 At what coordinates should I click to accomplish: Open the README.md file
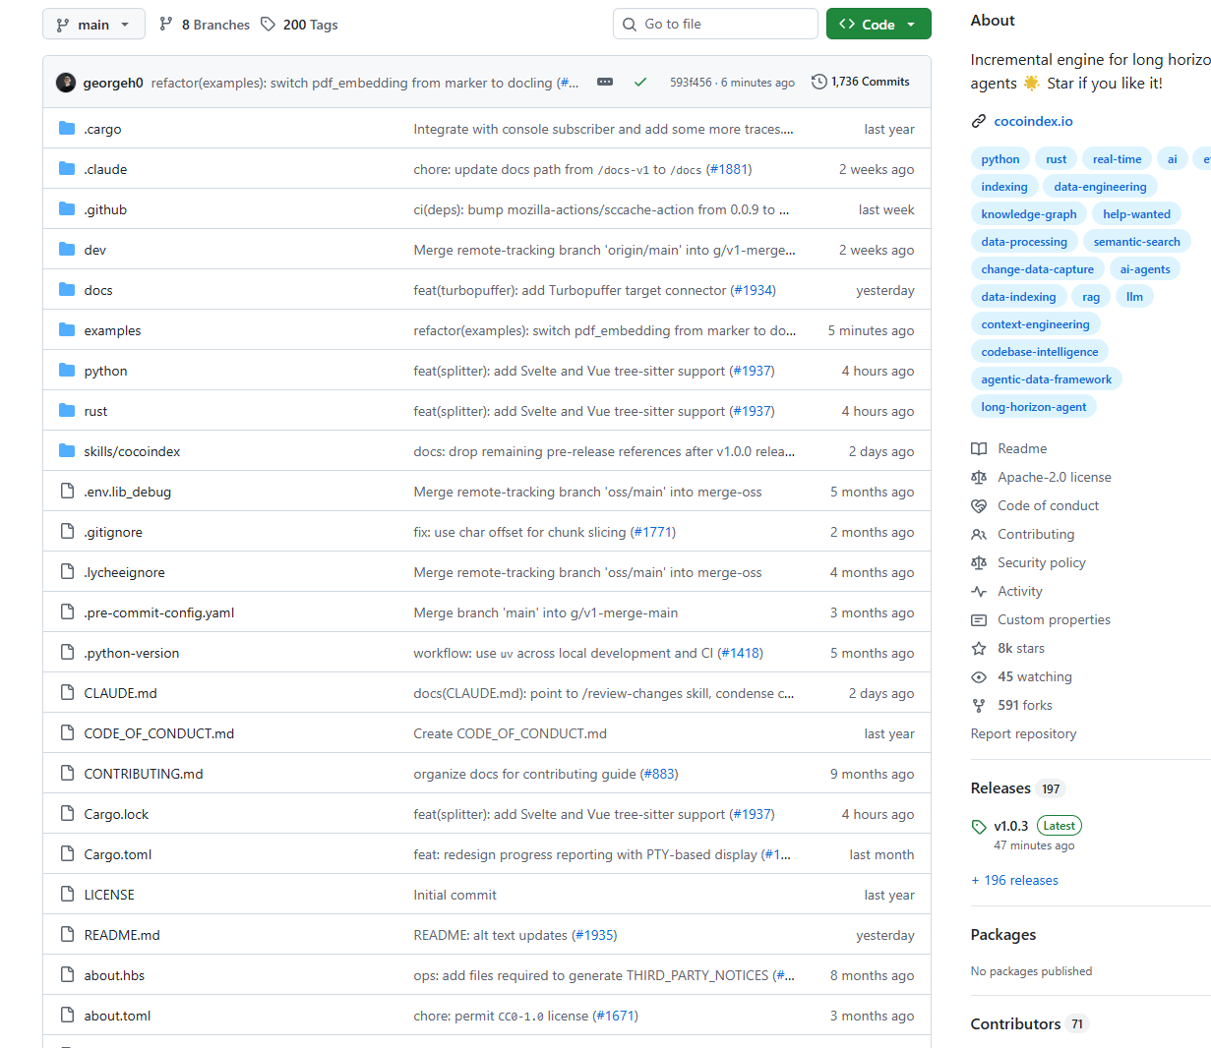pos(122,935)
